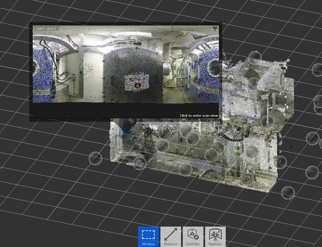Select scan sphere at point cloud's front-left bottom corner

tap(140, 163)
